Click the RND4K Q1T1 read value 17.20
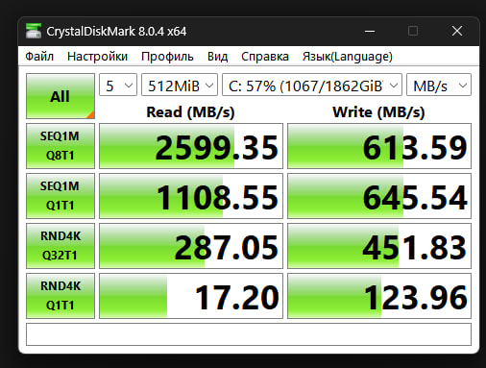This screenshot has height=368, width=486. (191, 296)
